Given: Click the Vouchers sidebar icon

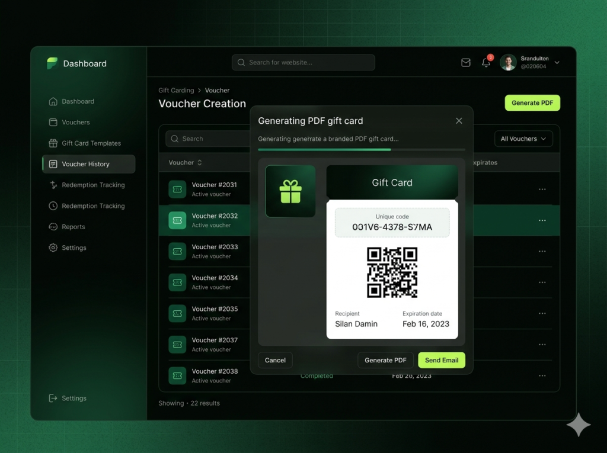Looking at the screenshot, I should [53, 122].
